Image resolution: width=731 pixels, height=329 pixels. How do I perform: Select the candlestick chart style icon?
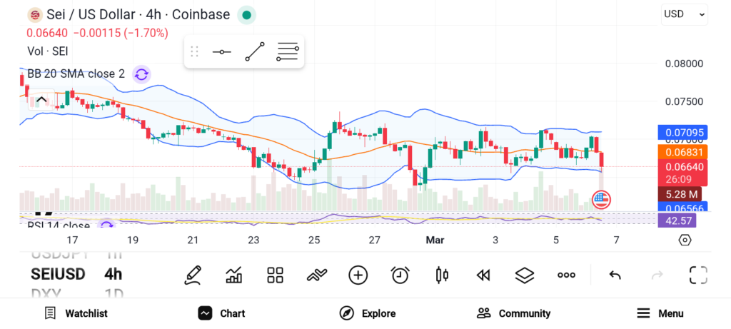441,275
